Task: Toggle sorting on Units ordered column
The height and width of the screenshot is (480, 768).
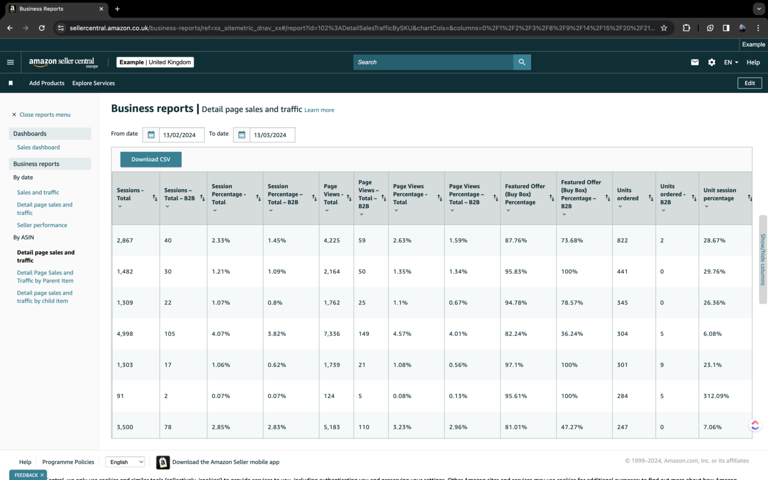Action: point(651,198)
